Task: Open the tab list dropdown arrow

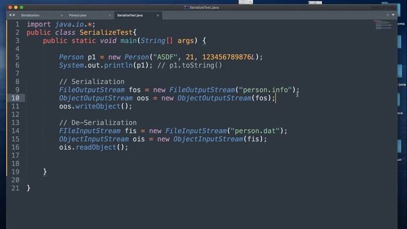Action: (393, 15)
